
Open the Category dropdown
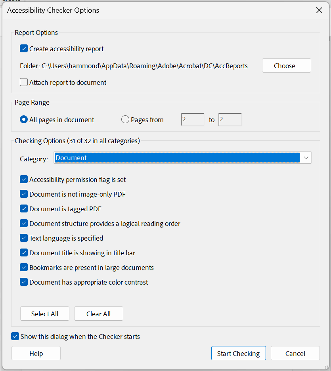pos(306,157)
